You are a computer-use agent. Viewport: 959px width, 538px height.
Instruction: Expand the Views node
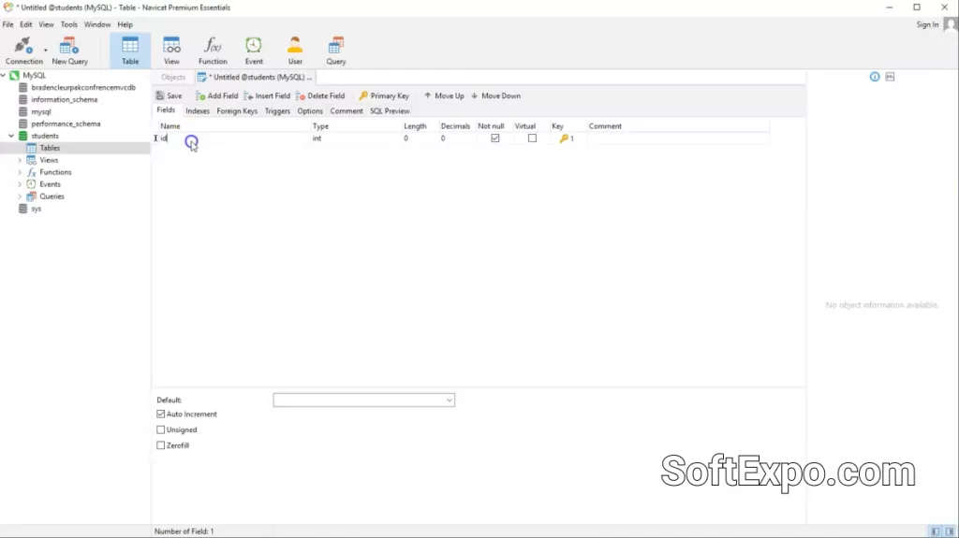point(20,160)
